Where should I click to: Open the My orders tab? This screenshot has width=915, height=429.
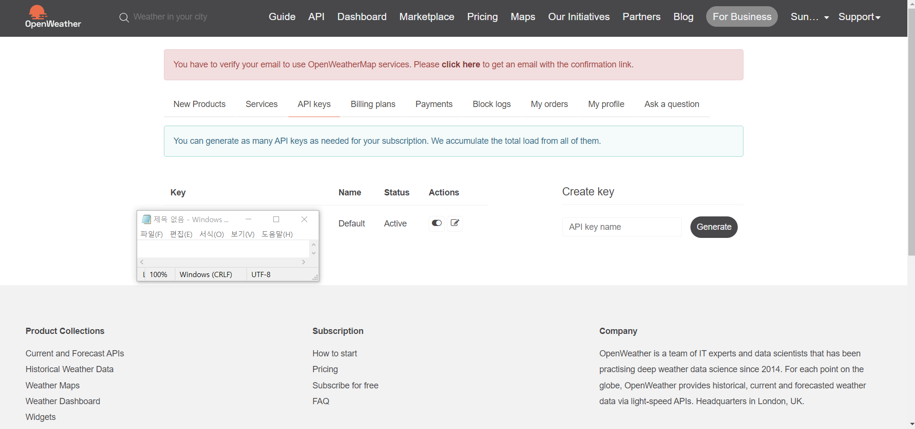[549, 104]
